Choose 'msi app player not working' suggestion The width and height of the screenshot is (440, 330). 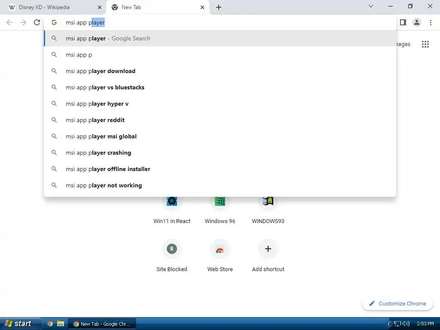point(220,185)
